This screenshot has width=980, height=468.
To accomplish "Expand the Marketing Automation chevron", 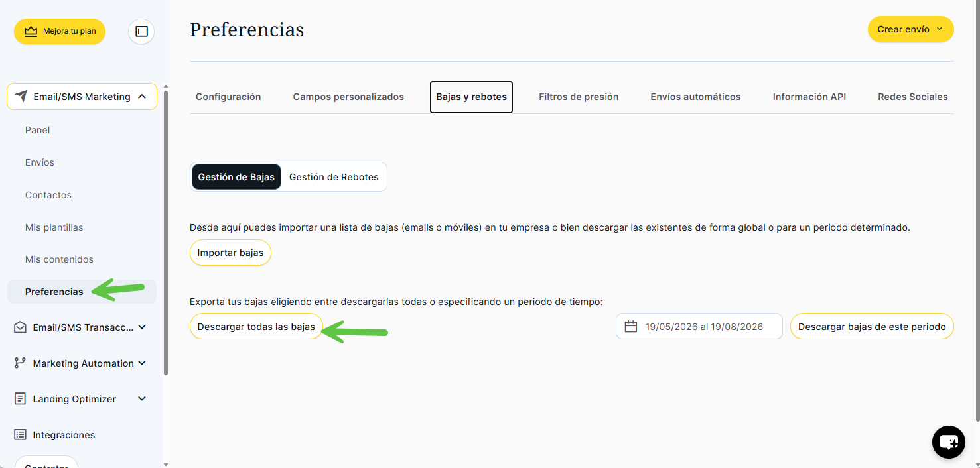I will tap(142, 363).
